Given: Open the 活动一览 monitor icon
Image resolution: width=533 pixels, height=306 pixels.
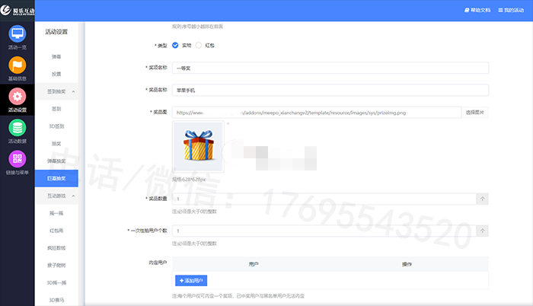Looking at the screenshot, I should (18, 33).
